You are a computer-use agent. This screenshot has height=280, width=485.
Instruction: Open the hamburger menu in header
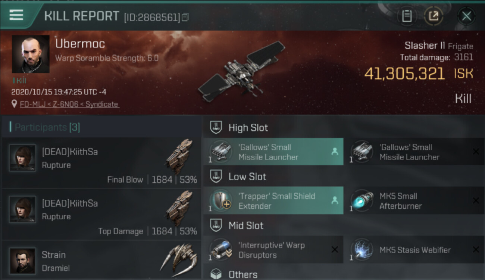click(x=16, y=15)
